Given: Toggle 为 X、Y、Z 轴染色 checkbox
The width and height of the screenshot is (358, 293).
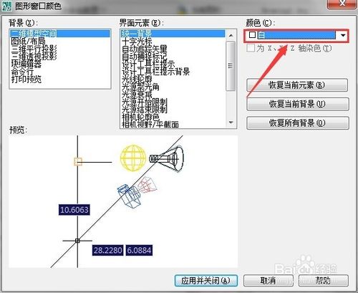Looking at the screenshot, I should click(x=251, y=49).
